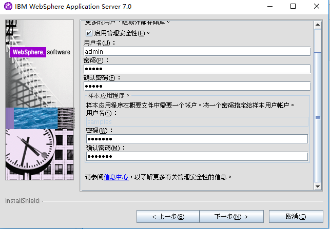
Task: Click the 用户名(U) label
Action: click(x=100, y=43)
